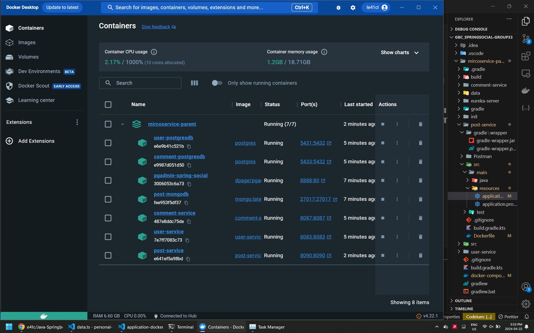Copy container ID e6e9b41c521b
This screenshot has height=333, width=534.
tap(189, 146)
